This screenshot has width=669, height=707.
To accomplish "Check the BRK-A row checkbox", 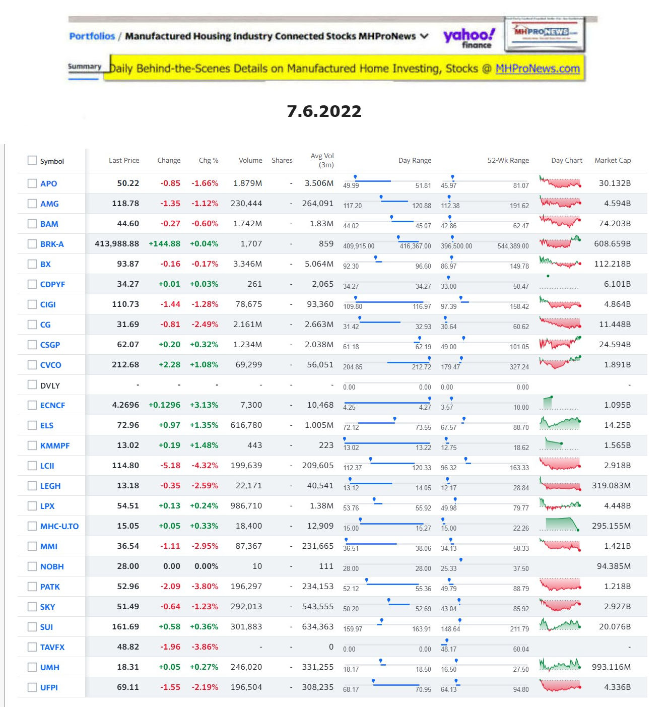I will point(32,244).
